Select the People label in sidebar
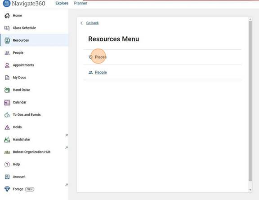 pyautogui.click(x=18, y=53)
